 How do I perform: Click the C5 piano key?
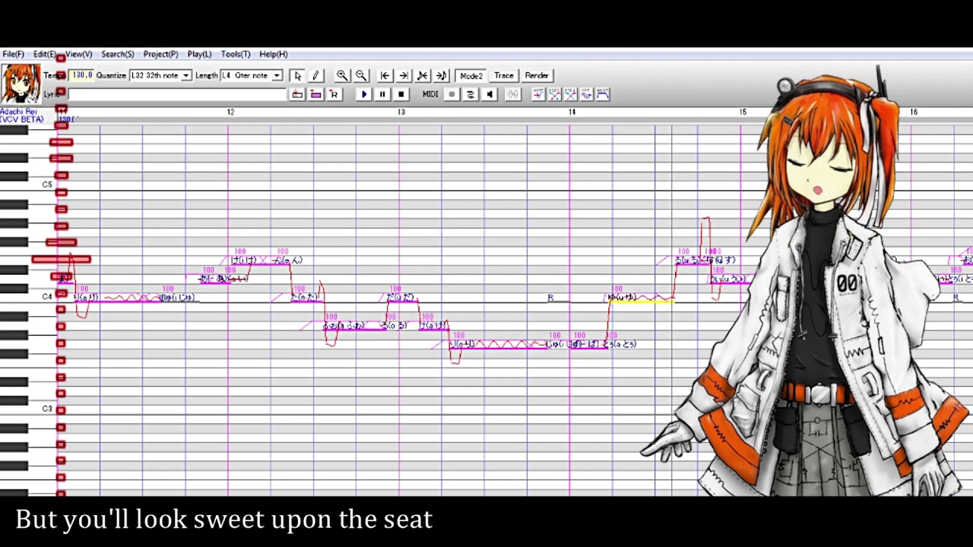(x=29, y=185)
